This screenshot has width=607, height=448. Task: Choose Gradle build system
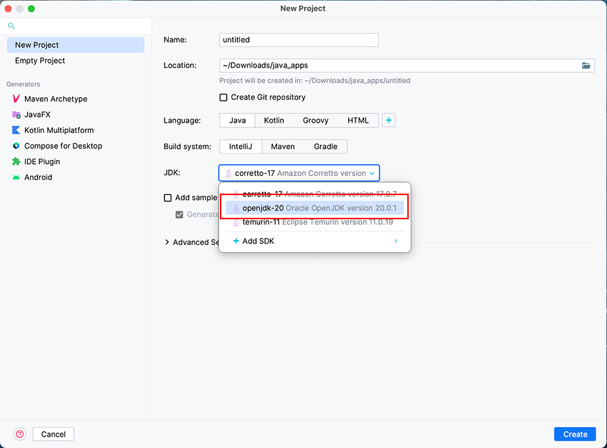[x=326, y=146]
